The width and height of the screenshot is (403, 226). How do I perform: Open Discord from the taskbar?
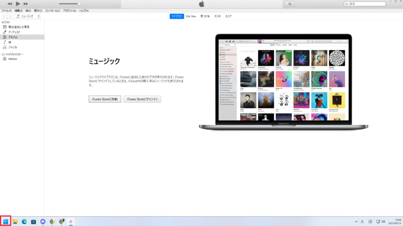(43, 221)
